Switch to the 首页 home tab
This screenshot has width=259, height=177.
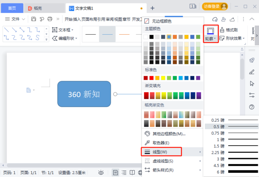point(12,8)
